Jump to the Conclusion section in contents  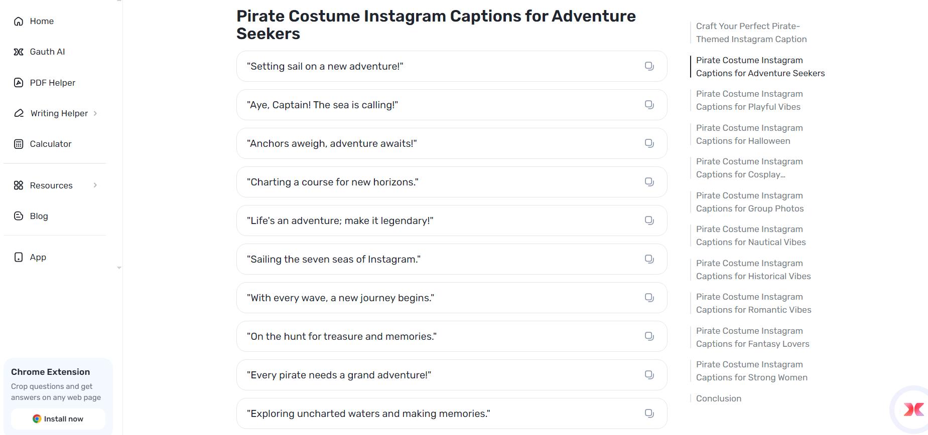coord(718,398)
